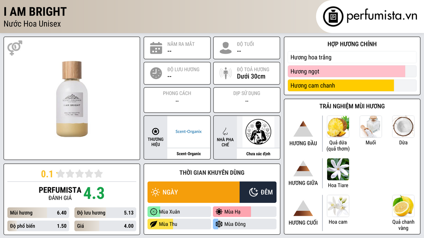
Task: Click the Độ lưu hương 5.13 score bar
Action: (x=105, y=213)
